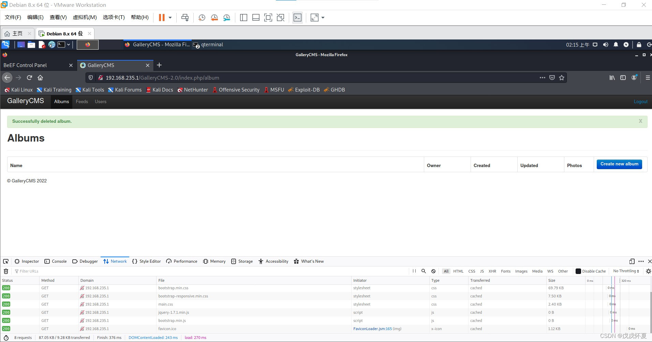Screen dimensions: 652x342
Task: Open the snapshot manager
Action: tap(227, 17)
